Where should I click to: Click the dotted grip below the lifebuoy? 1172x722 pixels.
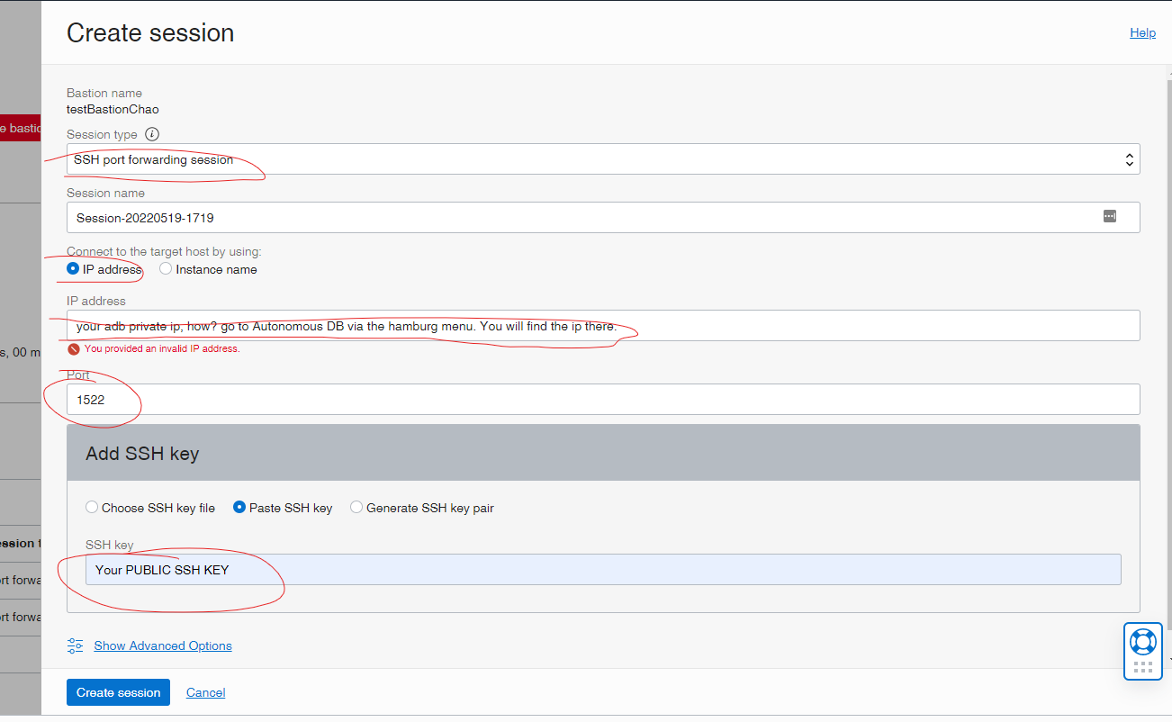tap(1143, 667)
